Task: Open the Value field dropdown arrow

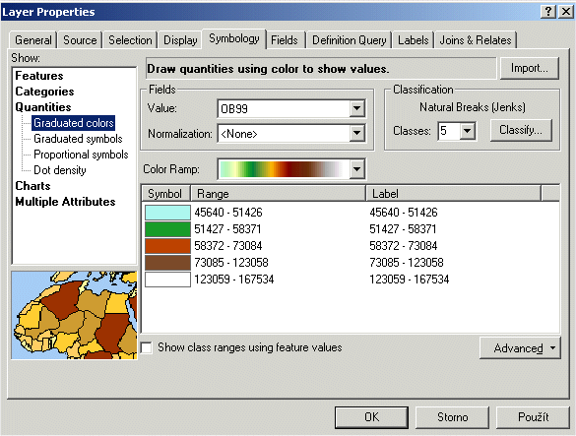Action: coord(356,108)
